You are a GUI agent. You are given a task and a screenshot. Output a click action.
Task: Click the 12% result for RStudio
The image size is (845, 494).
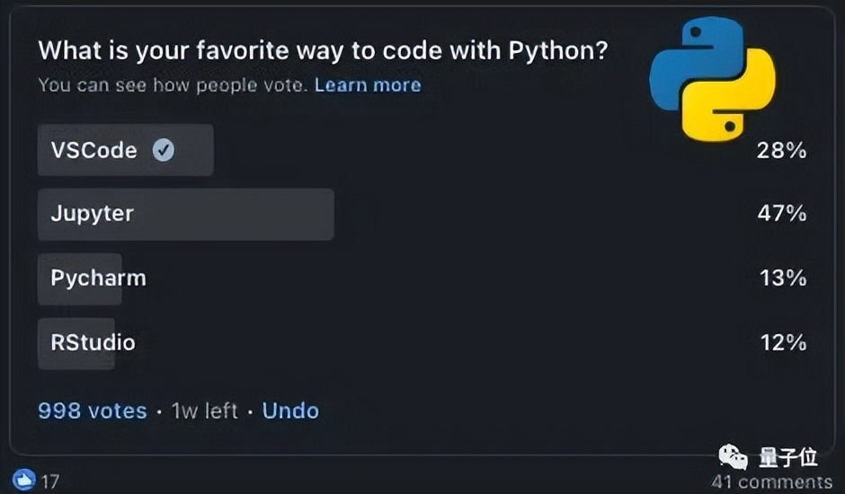tap(782, 342)
